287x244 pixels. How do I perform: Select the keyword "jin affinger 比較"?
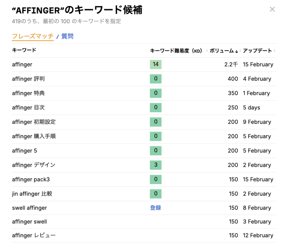point(32,194)
